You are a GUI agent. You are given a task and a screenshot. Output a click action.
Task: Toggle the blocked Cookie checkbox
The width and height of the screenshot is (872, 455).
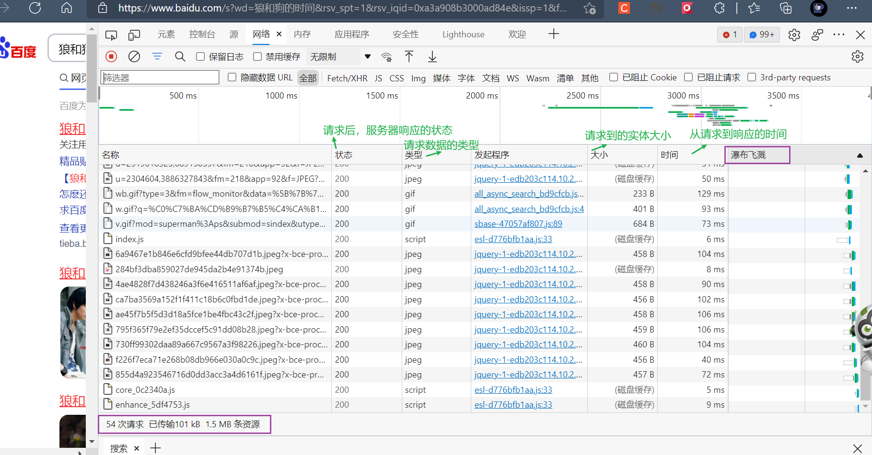[x=614, y=77]
